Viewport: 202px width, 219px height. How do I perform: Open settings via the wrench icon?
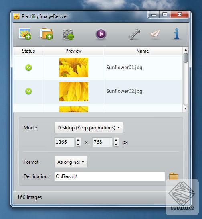coord(134,34)
